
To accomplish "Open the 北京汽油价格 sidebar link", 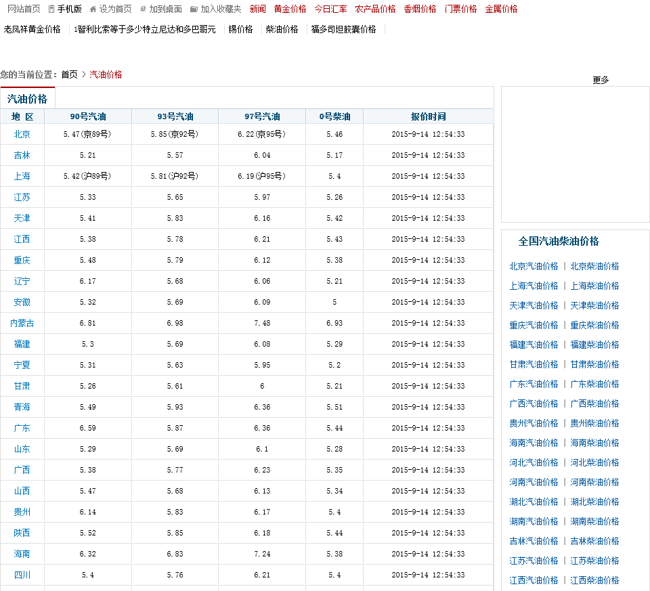I will 534,267.
